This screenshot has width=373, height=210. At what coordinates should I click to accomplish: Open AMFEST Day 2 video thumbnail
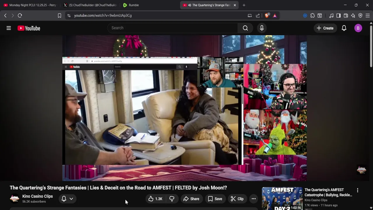[282, 199]
